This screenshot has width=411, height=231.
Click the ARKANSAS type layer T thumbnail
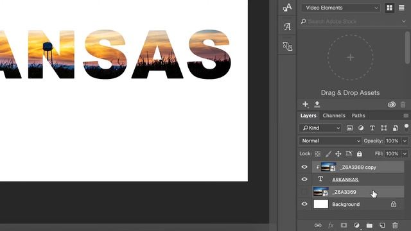[x=320, y=179]
